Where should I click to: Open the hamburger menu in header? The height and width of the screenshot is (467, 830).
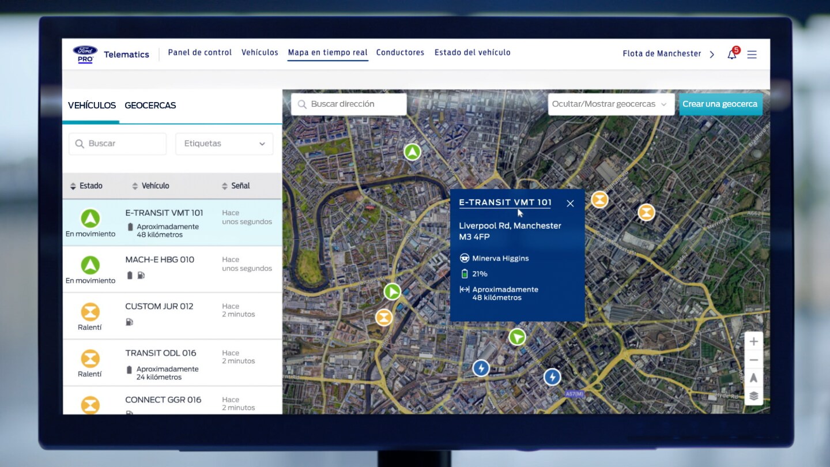pyautogui.click(x=752, y=54)
